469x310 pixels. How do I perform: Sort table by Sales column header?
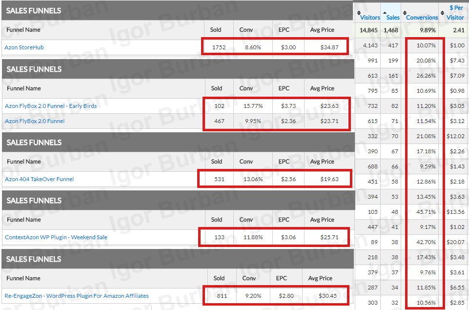393,18
